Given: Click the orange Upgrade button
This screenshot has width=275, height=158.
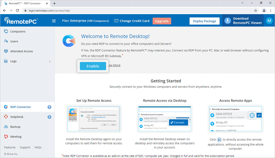Looking at the screenshot, I should pos(162,21).
